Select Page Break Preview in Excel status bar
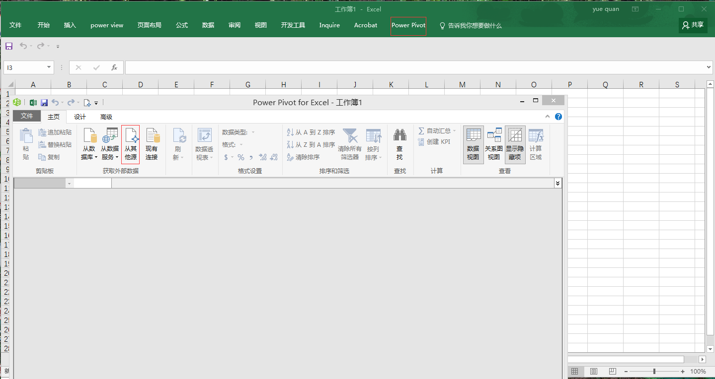The height and width of the screenshot is (379, 715). click(x=613, y=372)
